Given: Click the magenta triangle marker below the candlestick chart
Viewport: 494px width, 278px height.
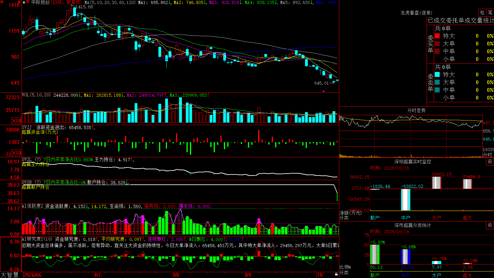Looking at the screenshot, I should point(323,91).
